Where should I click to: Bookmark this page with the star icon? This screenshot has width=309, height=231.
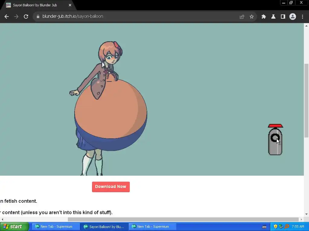(252, 17)
